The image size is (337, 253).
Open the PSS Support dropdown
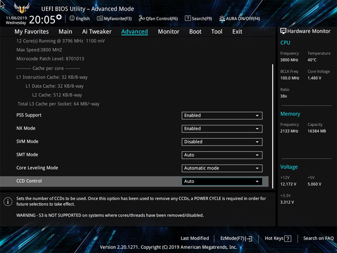222,116
